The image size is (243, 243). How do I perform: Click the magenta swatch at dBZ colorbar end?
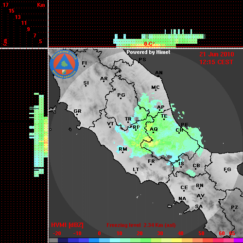click(238, 241)
